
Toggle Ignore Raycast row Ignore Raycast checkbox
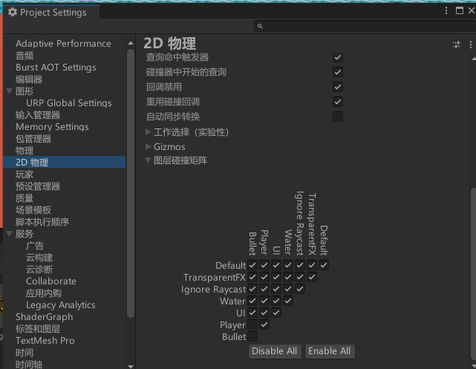point(300,289)
